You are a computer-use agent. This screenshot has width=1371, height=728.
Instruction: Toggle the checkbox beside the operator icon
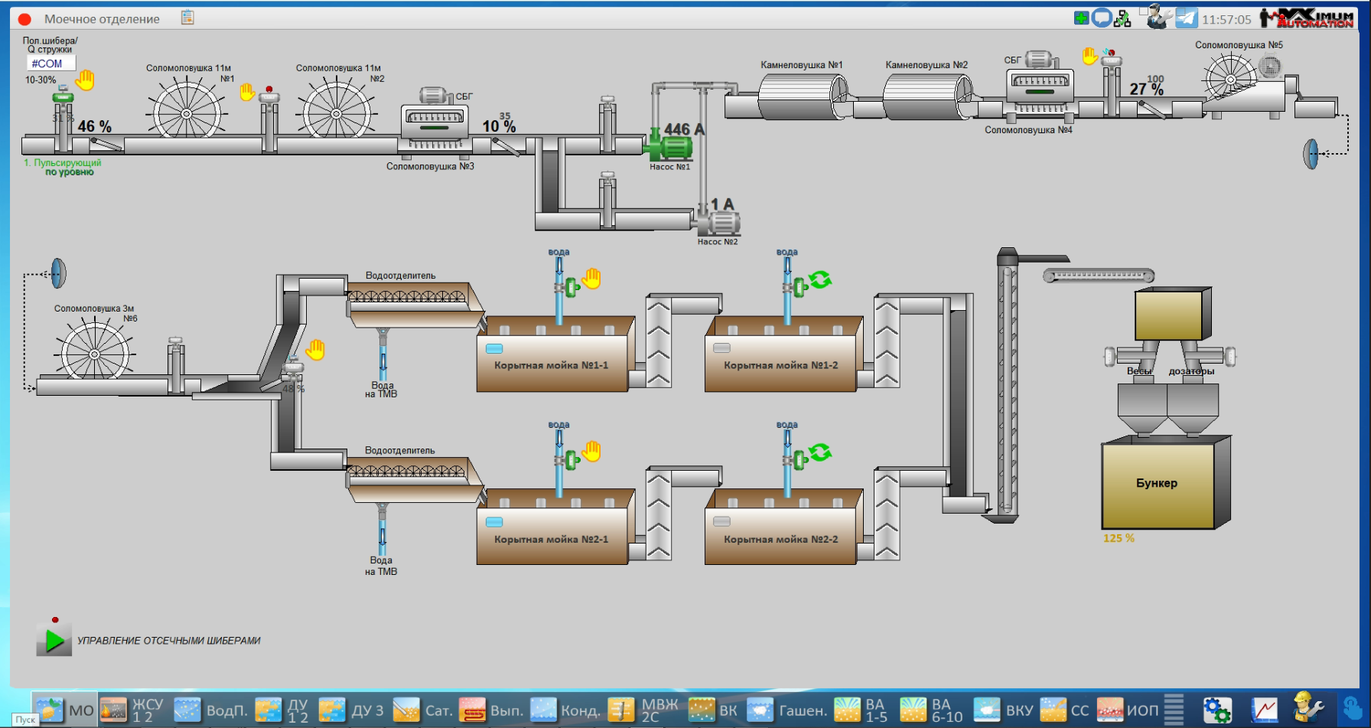pyautogui.click(x=1144, y=11)
